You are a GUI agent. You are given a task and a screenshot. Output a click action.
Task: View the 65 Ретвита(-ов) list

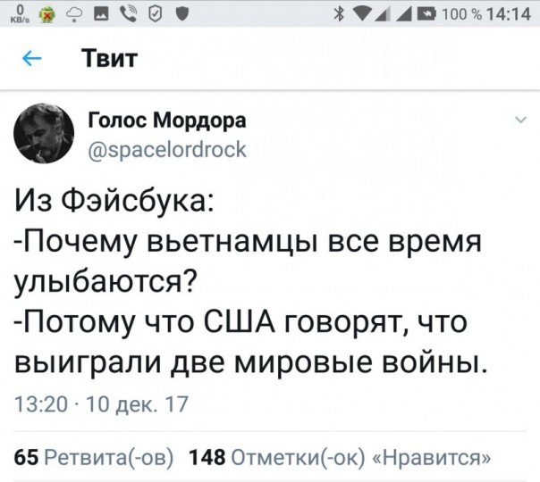(x=96, y=458)
